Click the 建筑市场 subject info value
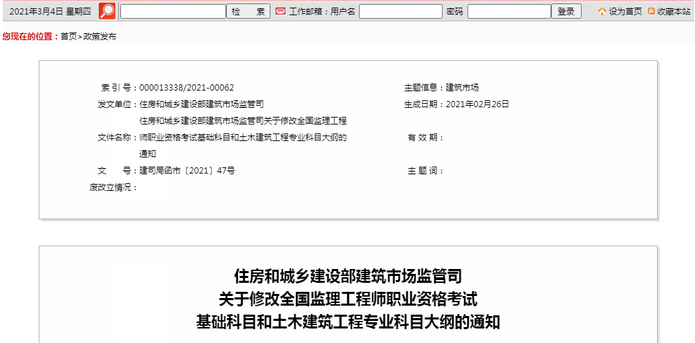The height and width of the screenshot is (343, 695). [x=462, y=88]
